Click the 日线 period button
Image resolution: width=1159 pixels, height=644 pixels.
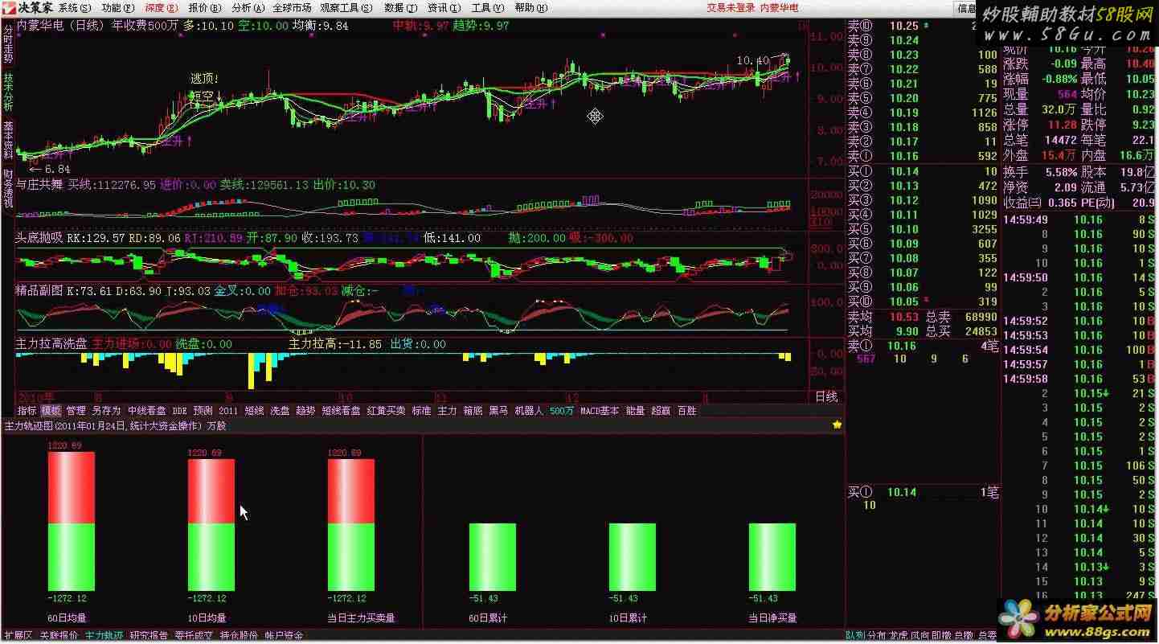[826, 396]
